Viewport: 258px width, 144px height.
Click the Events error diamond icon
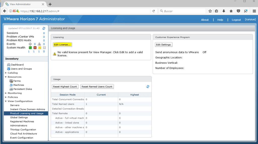coord(30,44)
